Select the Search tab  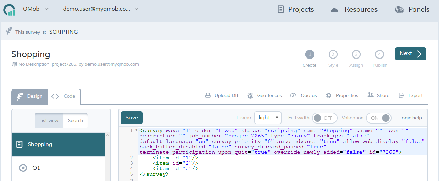[75, 120]
